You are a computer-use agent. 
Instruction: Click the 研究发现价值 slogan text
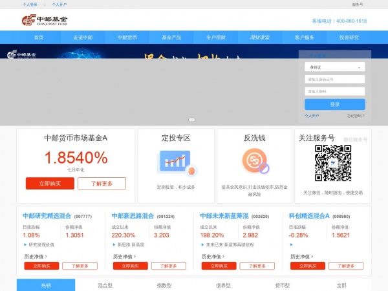point(41,244)
